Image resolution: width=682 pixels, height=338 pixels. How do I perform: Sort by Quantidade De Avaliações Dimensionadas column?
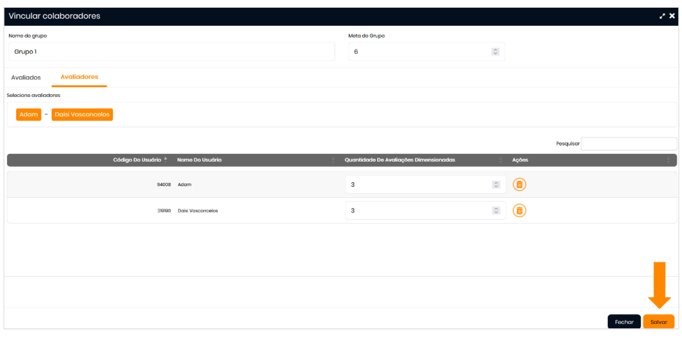(400, 160)
